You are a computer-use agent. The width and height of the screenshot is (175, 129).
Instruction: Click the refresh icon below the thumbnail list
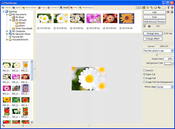3,126
